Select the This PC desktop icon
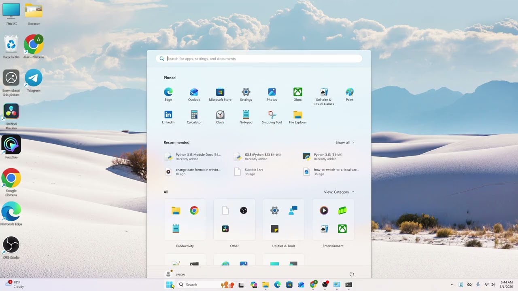The width and height of the screenshot is (518, 291). coord(11,14)
